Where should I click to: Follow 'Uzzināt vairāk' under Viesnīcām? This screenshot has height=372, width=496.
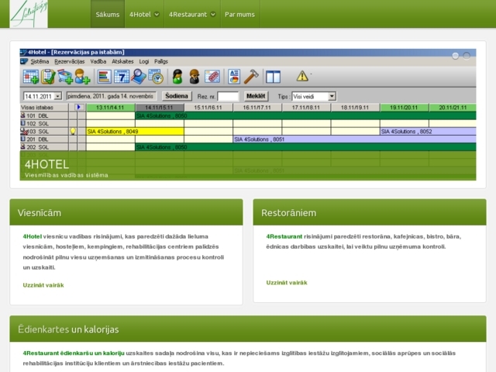43,285
